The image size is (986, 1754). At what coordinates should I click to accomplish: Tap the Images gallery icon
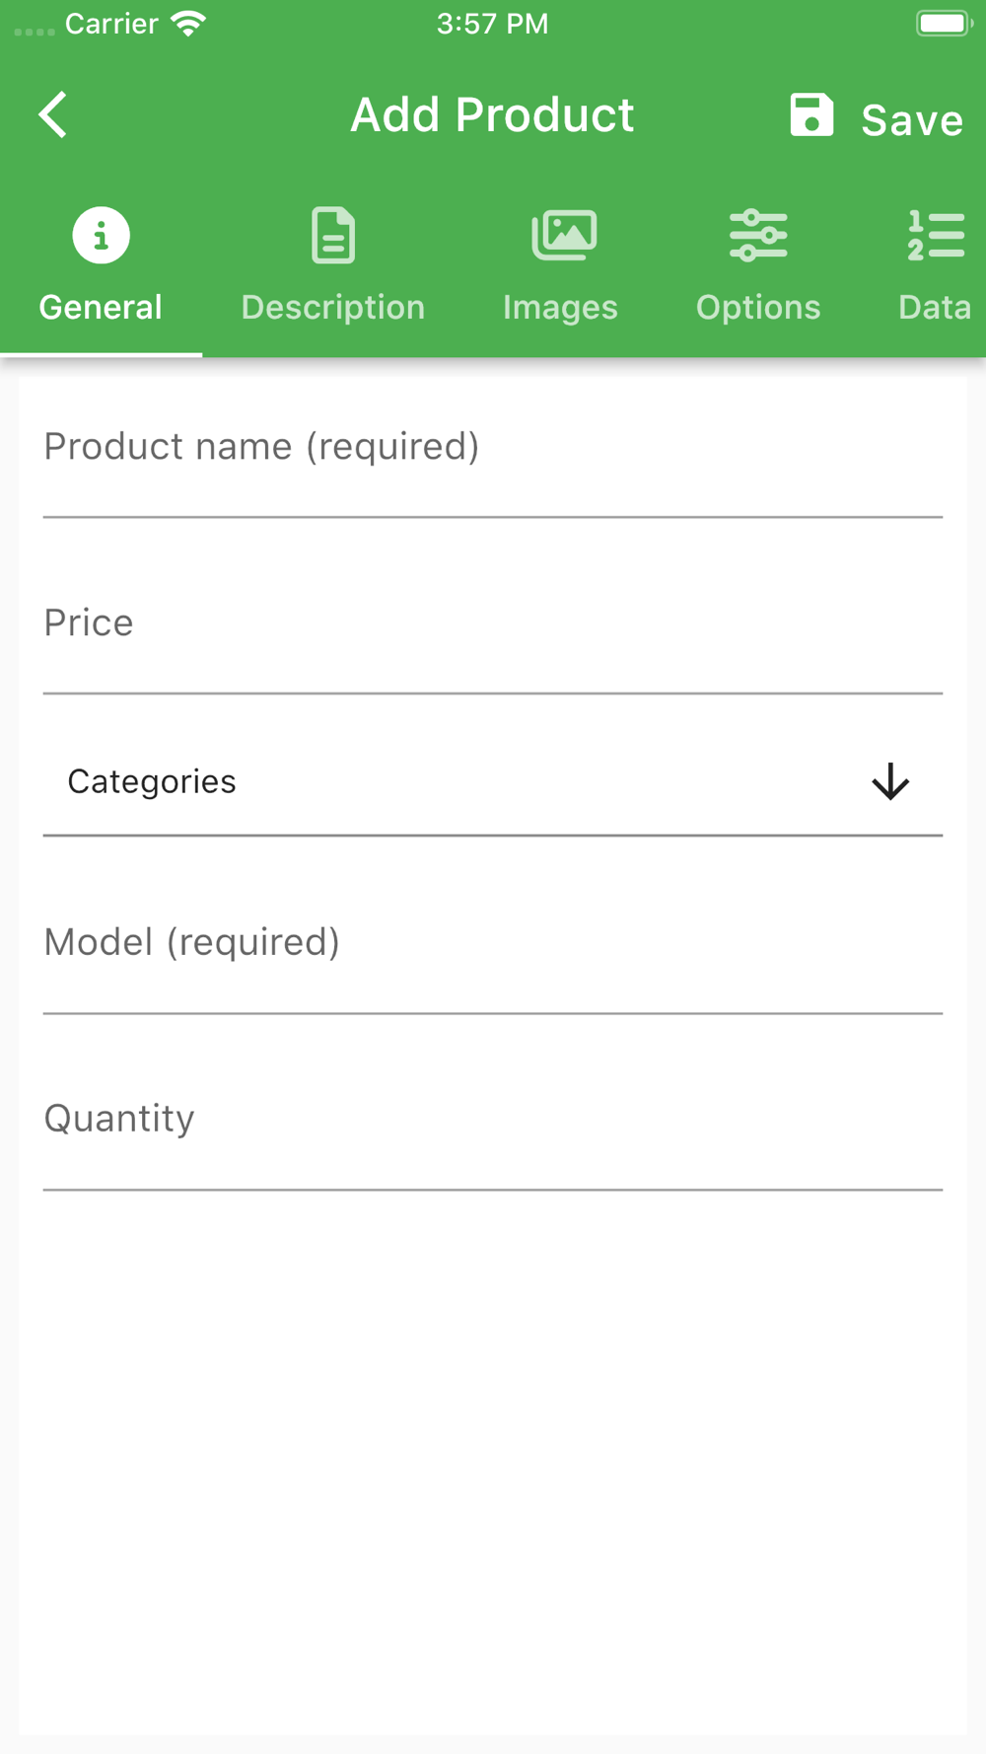(x=564, y=236)
